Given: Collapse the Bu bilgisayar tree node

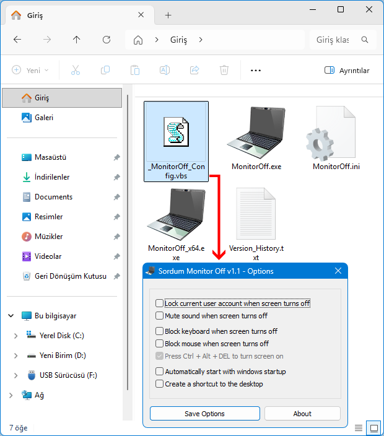Looking at the screenshot, I should (11, 316).
